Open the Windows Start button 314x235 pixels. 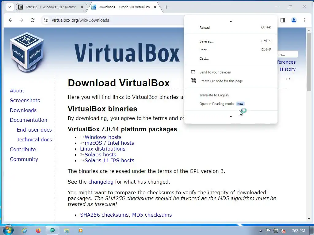(x=8, y=230)
